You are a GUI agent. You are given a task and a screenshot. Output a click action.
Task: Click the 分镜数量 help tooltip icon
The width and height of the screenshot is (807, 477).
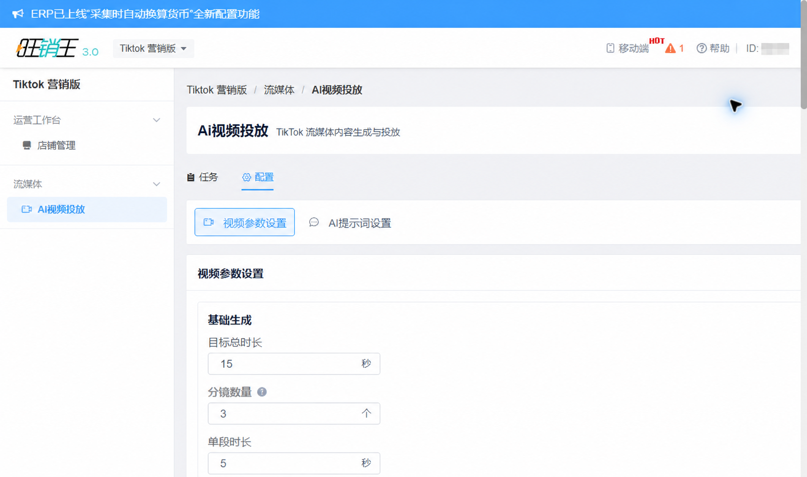[x=262, y=392]
